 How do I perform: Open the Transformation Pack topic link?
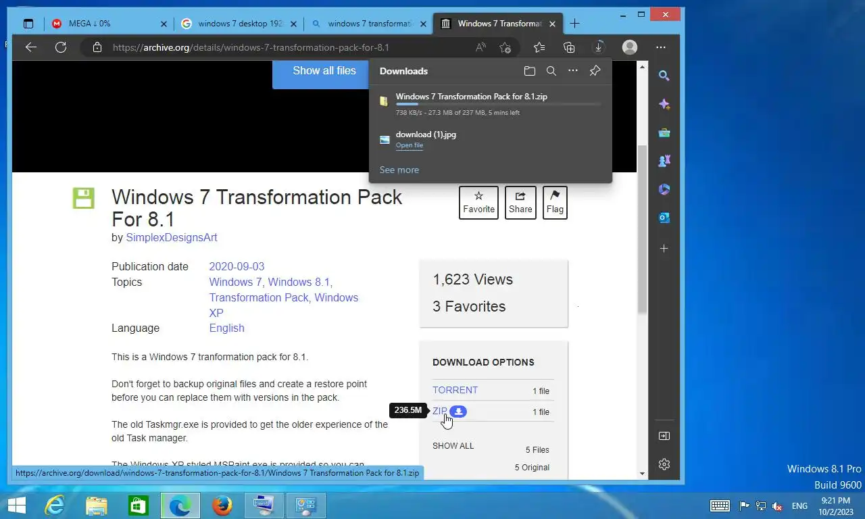(259, 297)
